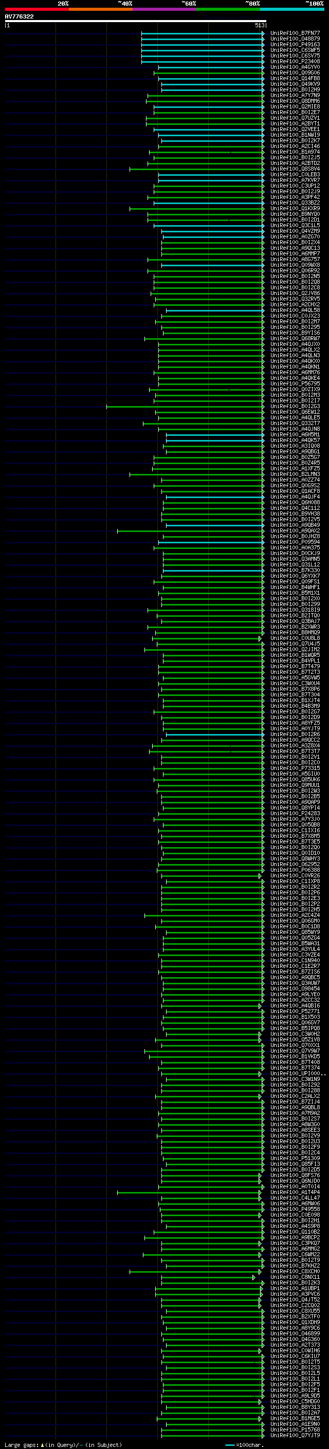Select the UniRef100_A9BCP2 label

coord(295,1238)
